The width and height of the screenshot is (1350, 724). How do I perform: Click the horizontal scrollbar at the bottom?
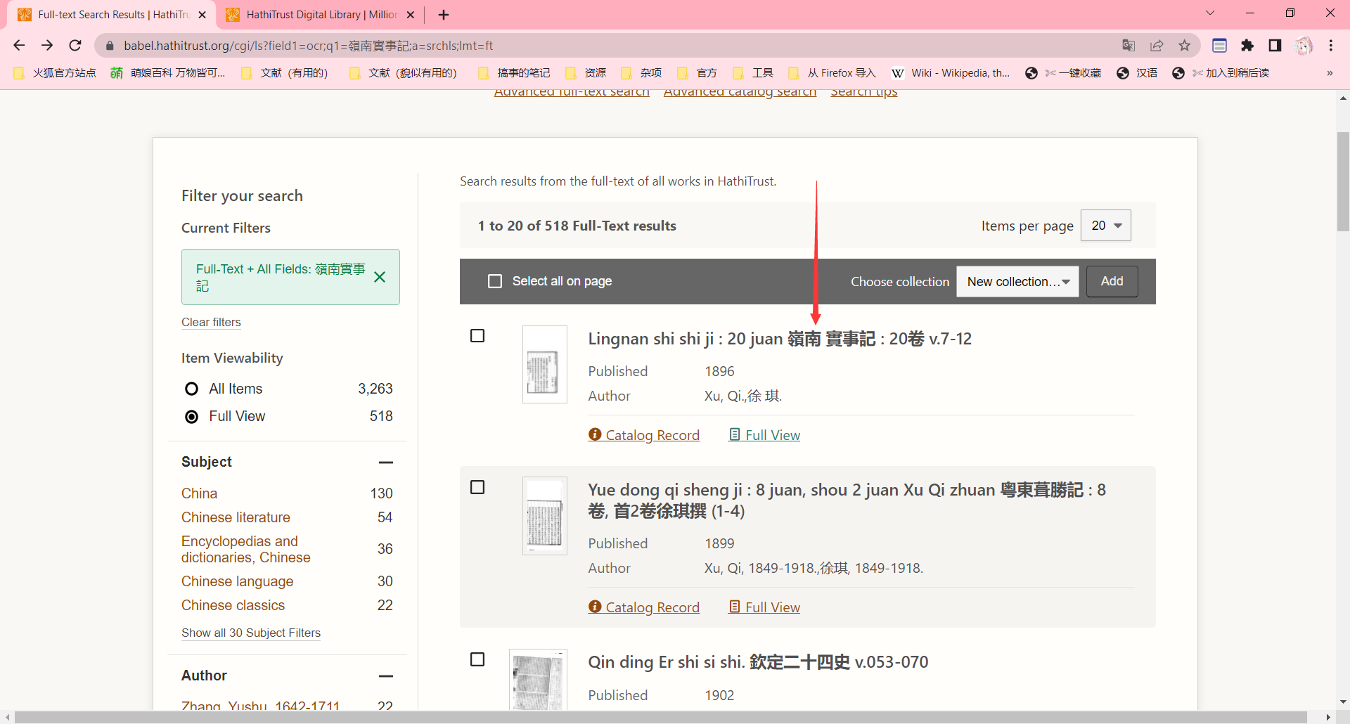(661, 717)
